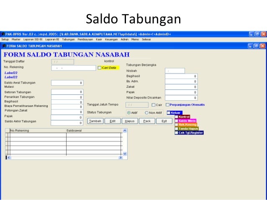Click the Setoran Tabungan field
Image resolution: width=267 pixels, height=200 pixels.
(67, 92)
